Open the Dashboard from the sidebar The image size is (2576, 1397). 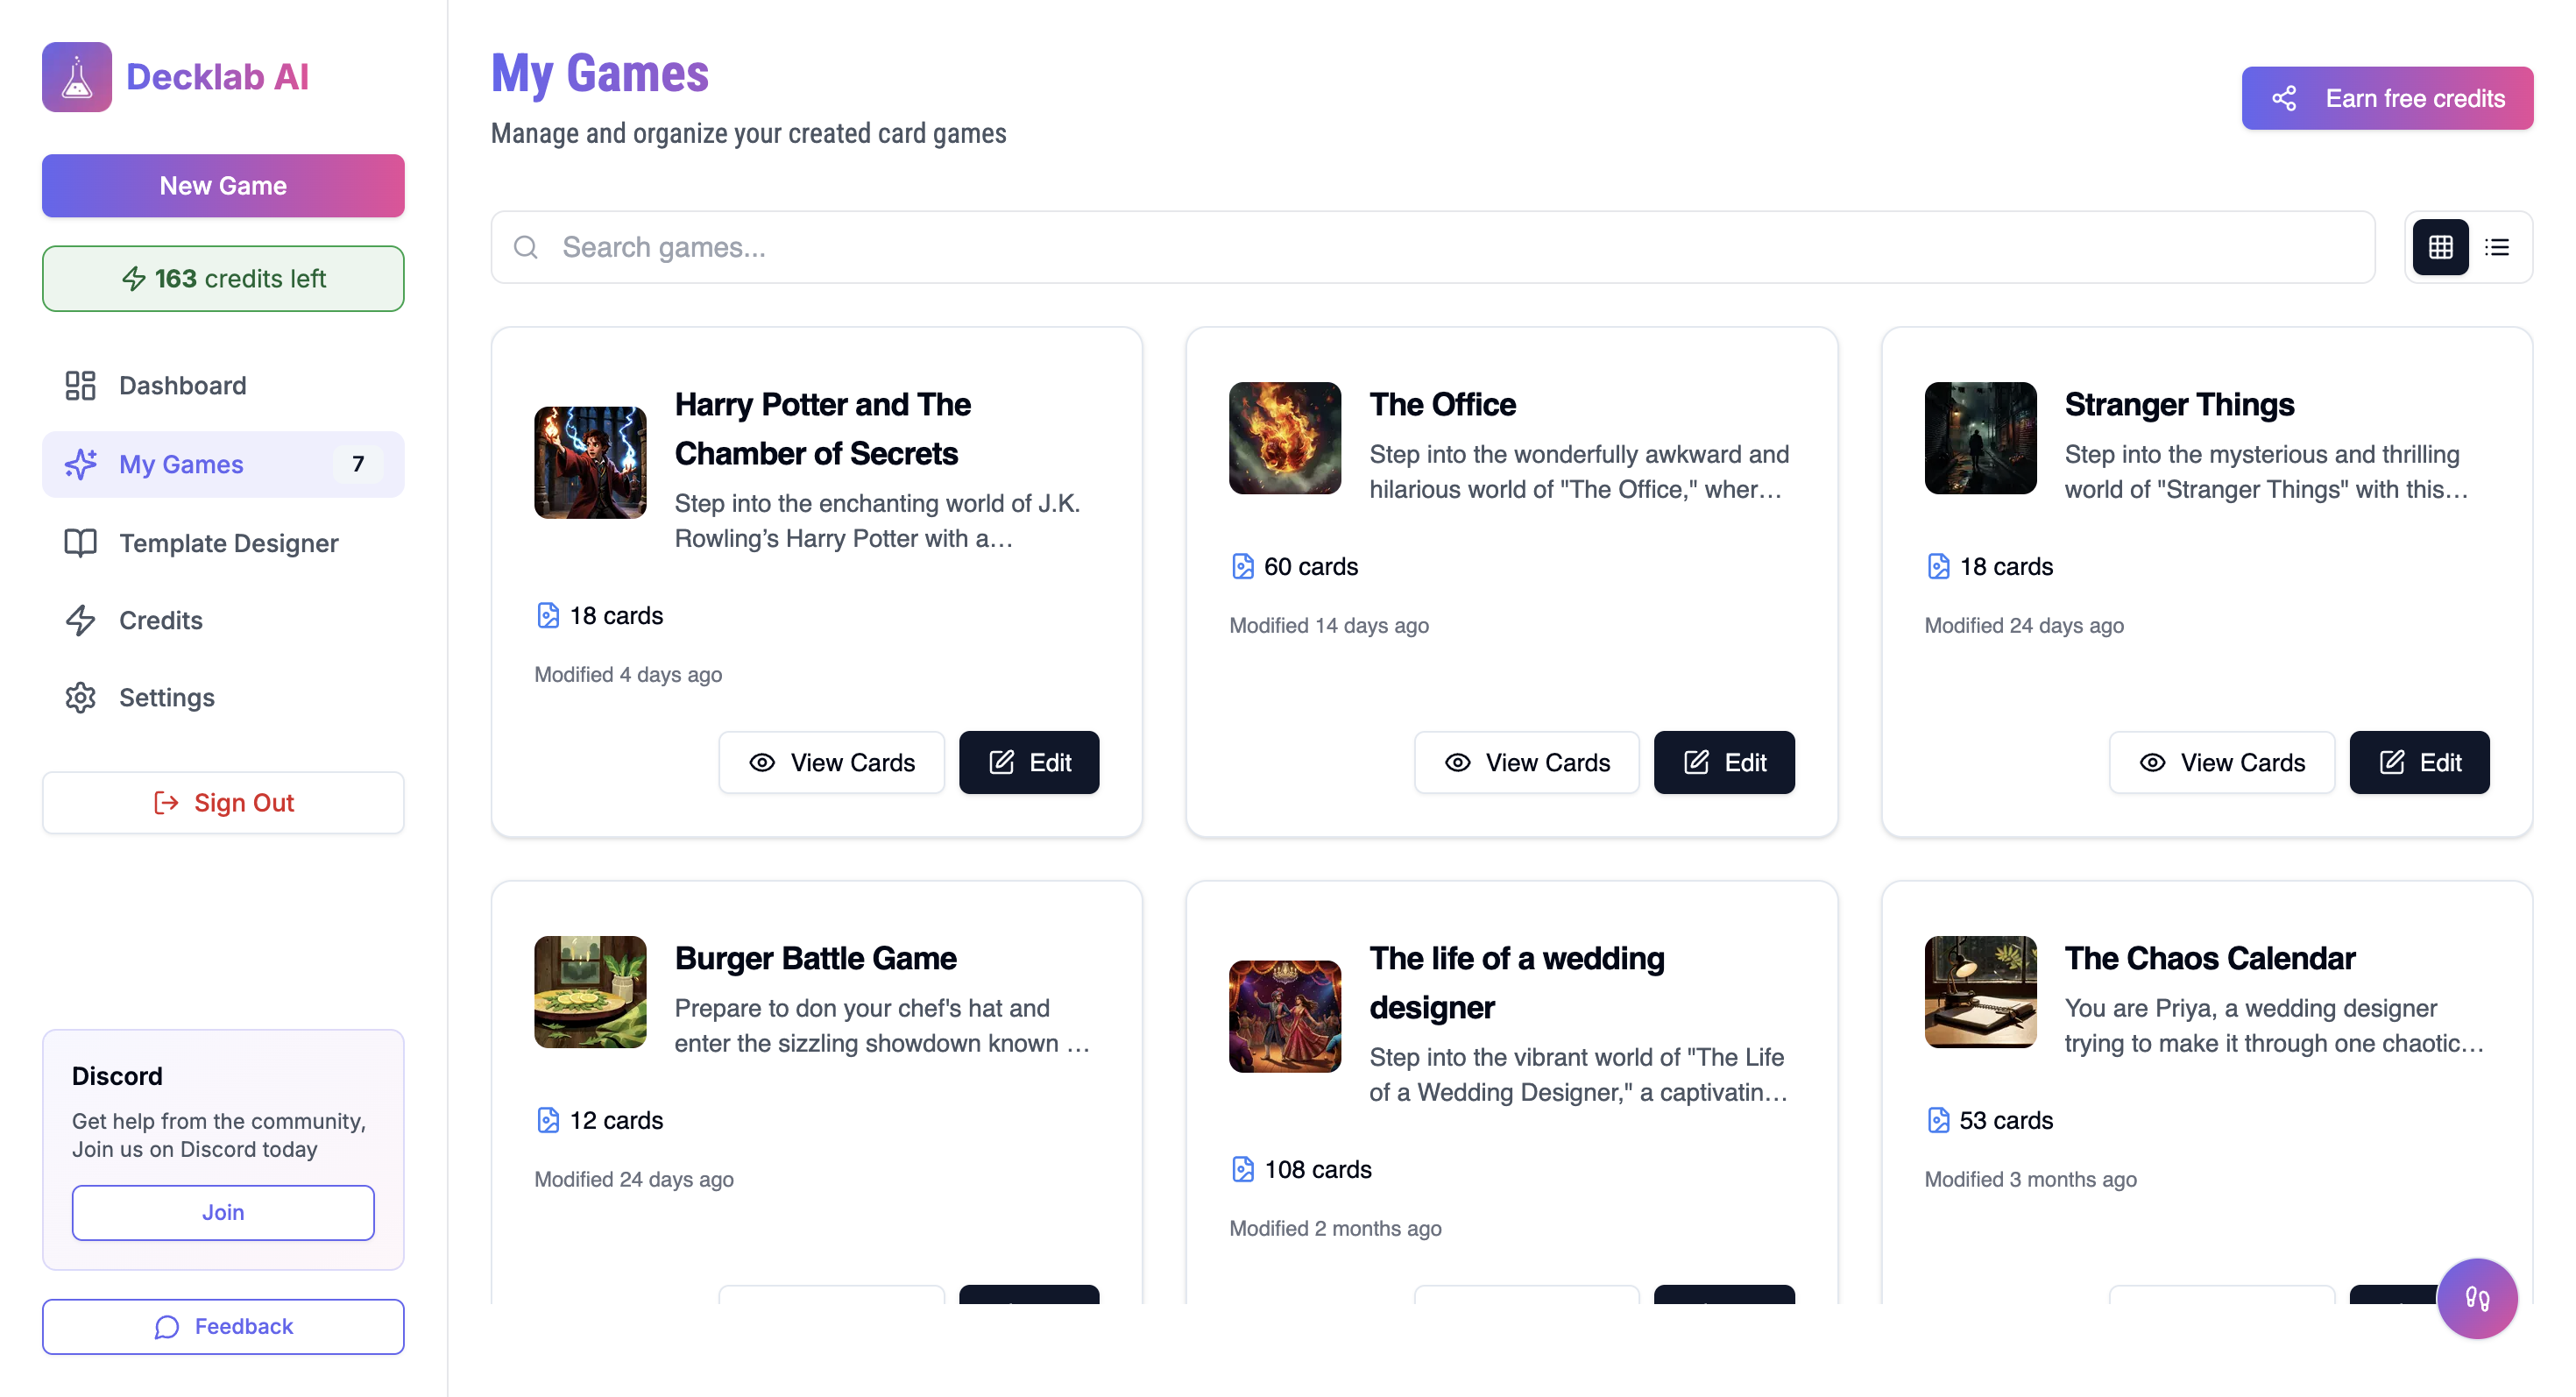(x=183, y=385)
